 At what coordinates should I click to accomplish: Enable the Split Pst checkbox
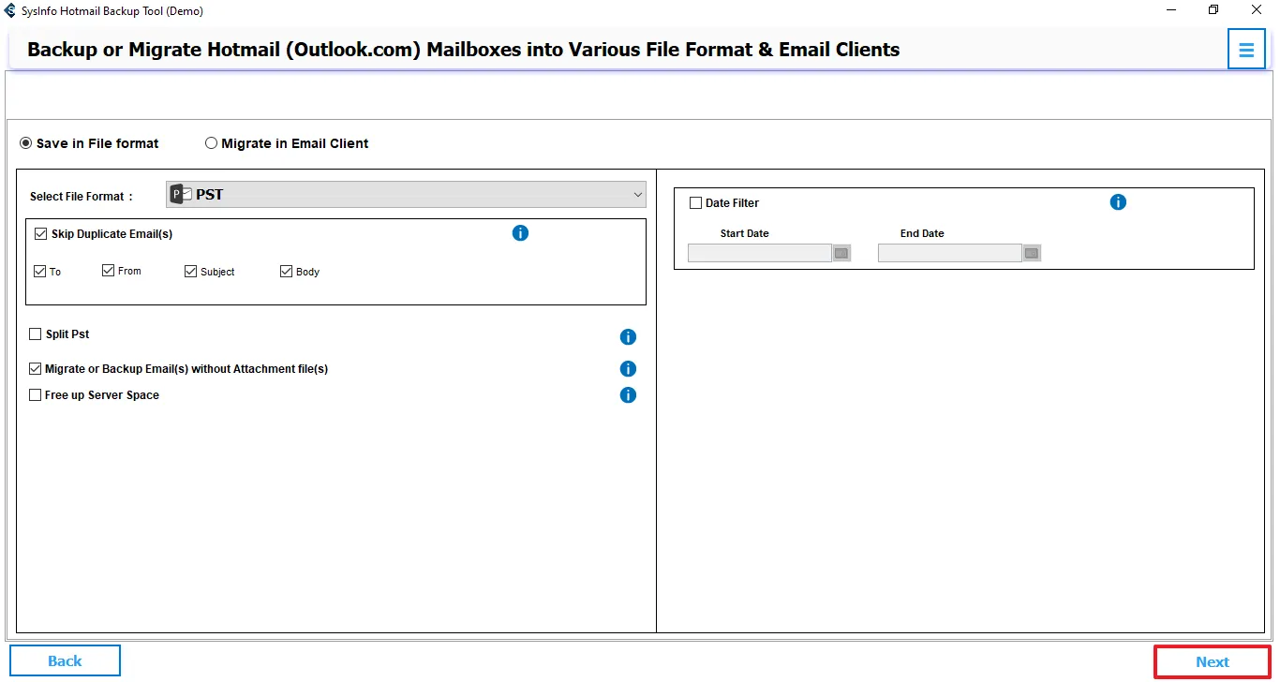(x=36, y=334)
